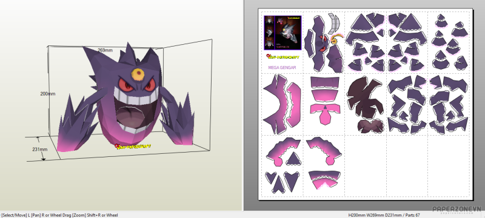This screenshot has height=218, width=485.
Task: Click the 269mm width dimension label
Action: pos(105,50)
